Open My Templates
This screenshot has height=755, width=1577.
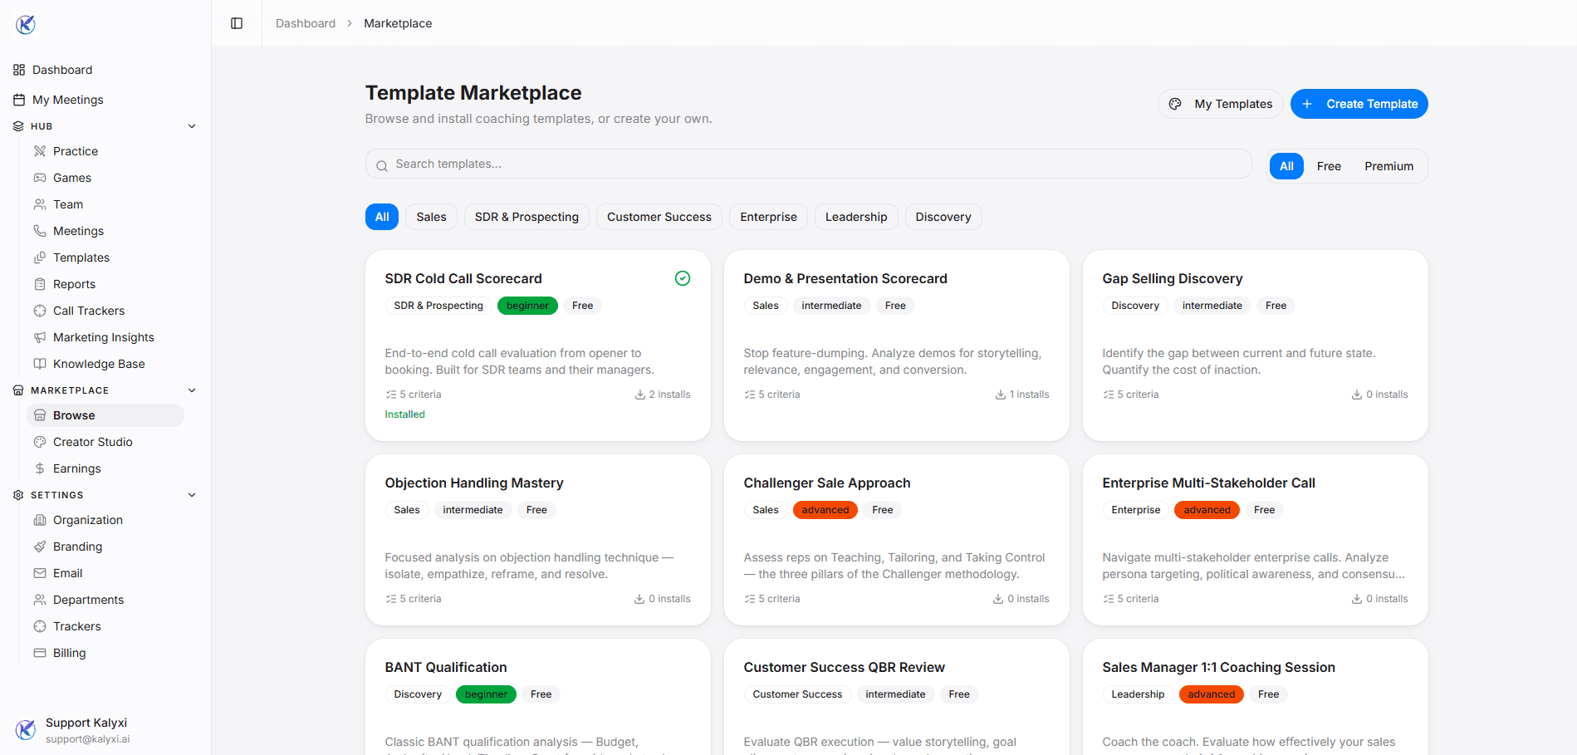[1220, 104]
